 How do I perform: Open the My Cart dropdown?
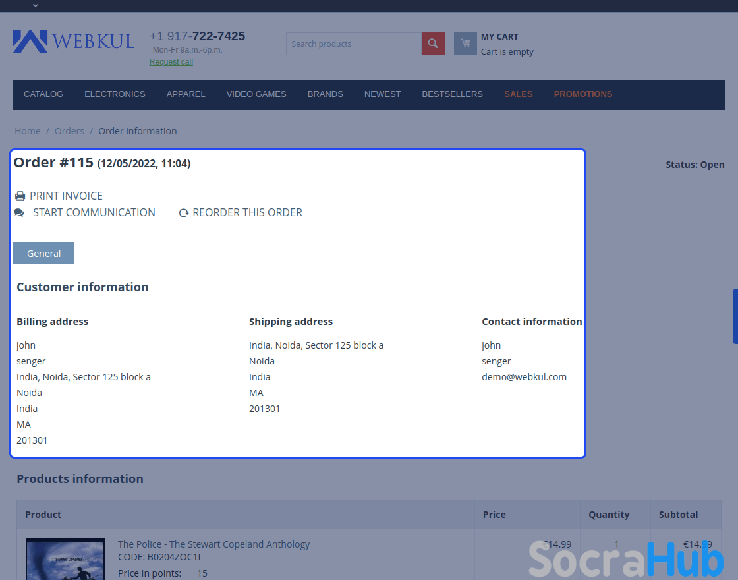[x=499, y=37]
